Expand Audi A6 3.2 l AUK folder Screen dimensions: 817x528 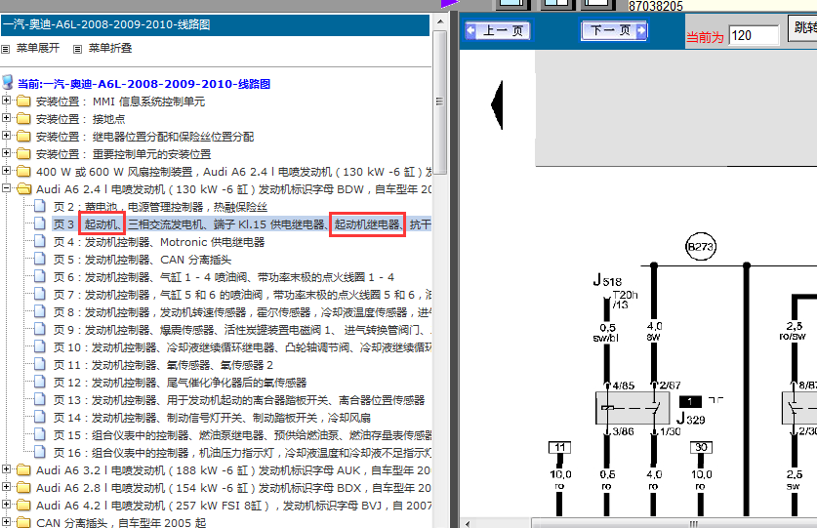(x=6, y=469)
